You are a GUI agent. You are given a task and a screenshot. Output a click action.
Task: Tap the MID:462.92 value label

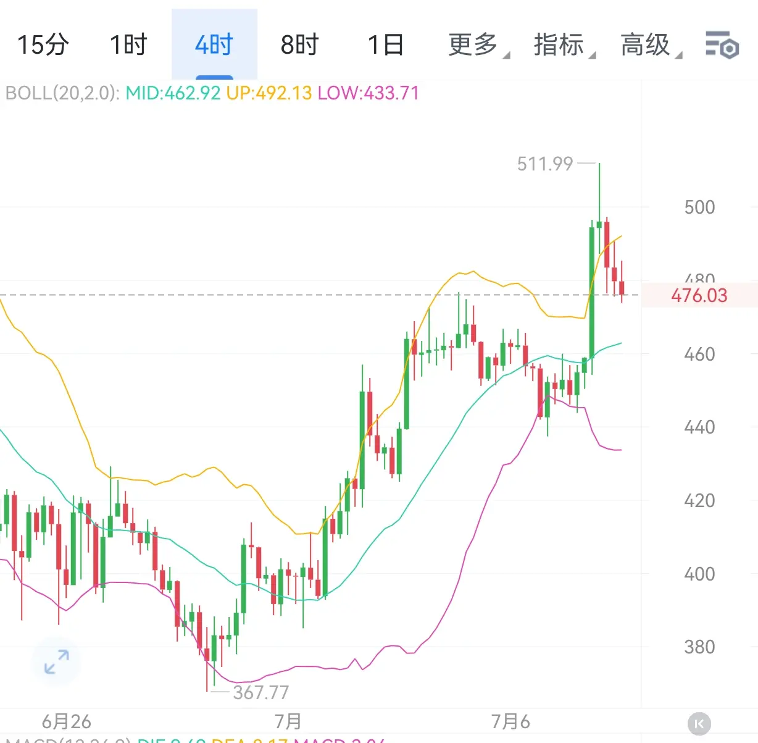[173, 93]
